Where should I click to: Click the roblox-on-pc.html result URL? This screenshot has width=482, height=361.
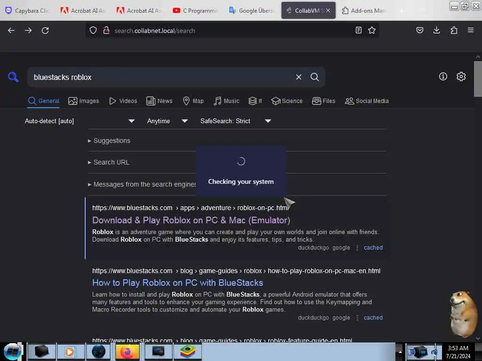pyautogui.click(x=191, y=208)
